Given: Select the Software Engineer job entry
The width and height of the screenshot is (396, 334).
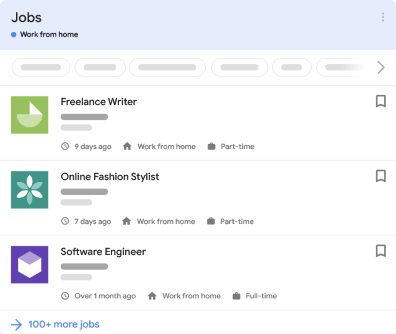Looking at the screenshot, I should click(103, 252).
